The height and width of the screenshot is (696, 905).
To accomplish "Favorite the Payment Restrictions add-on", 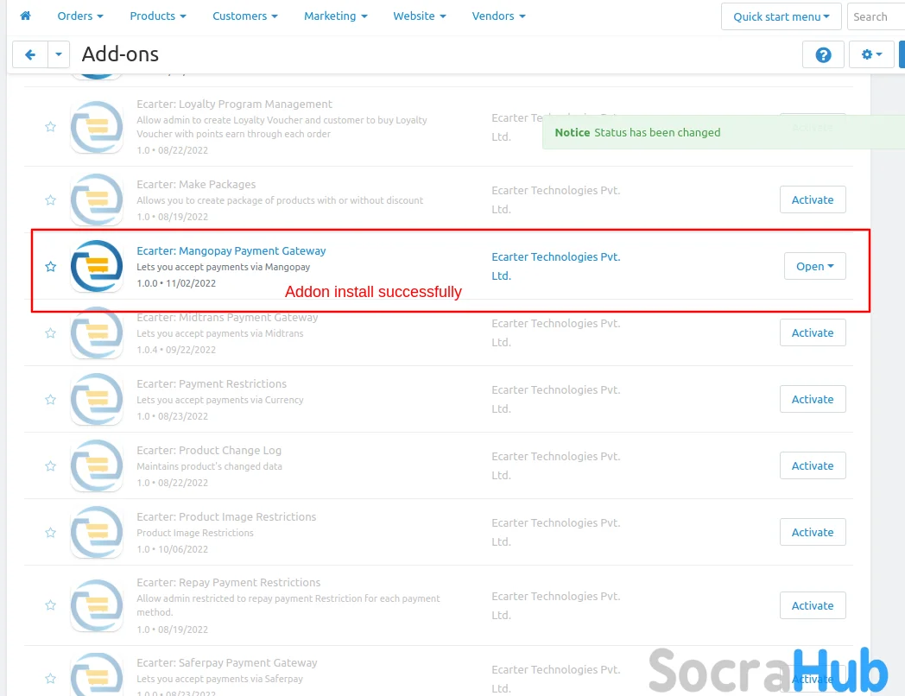I will (x=51, y=399).
